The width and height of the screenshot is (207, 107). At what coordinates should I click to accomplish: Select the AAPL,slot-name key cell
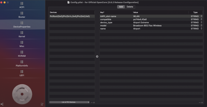[x=116, y=16]
